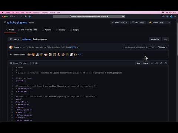Go back to previous page
Image resolution: width=178 pixels, height=133 pixels.
(x=18, y=16)
